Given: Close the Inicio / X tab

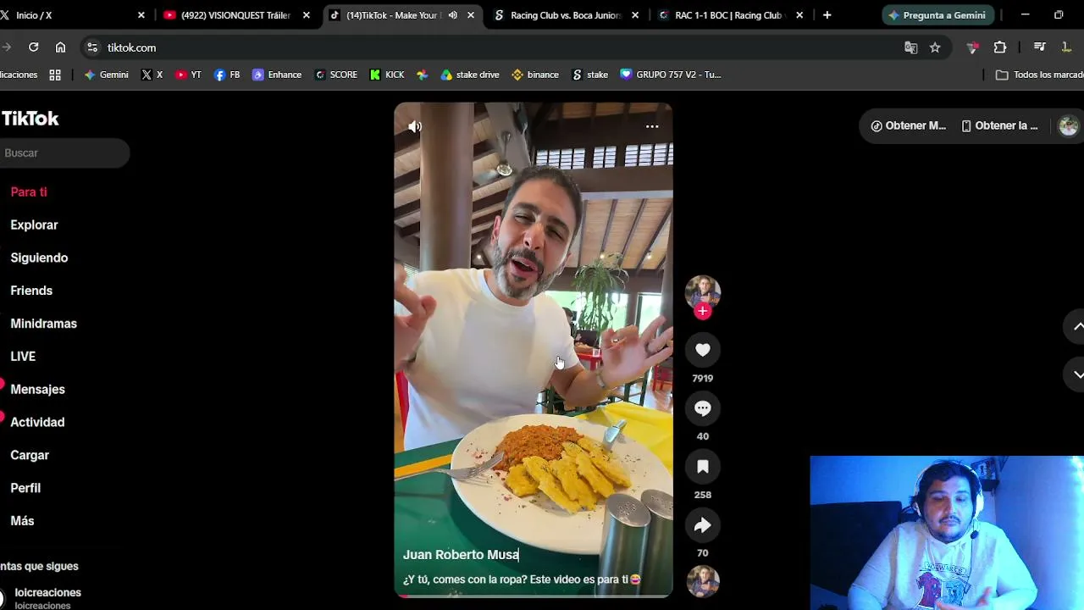Looking at the screenshot, I should click(141, 15).
